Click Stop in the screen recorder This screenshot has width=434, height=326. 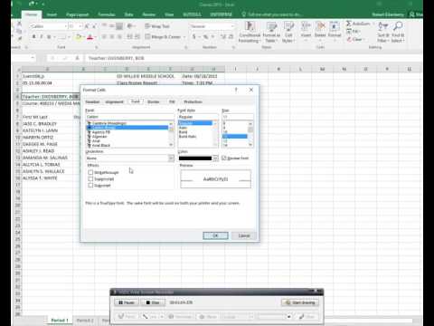(x=153, y=302)
